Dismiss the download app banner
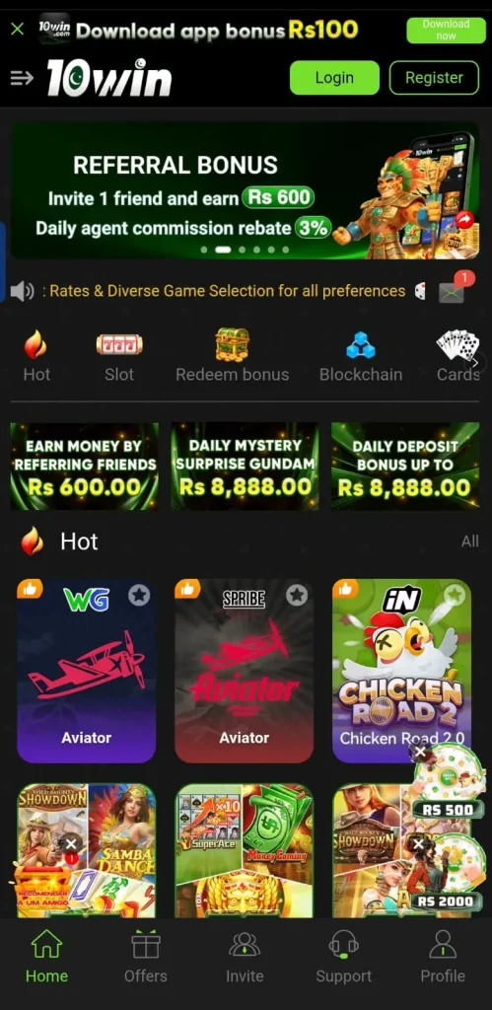 [18, 29]
